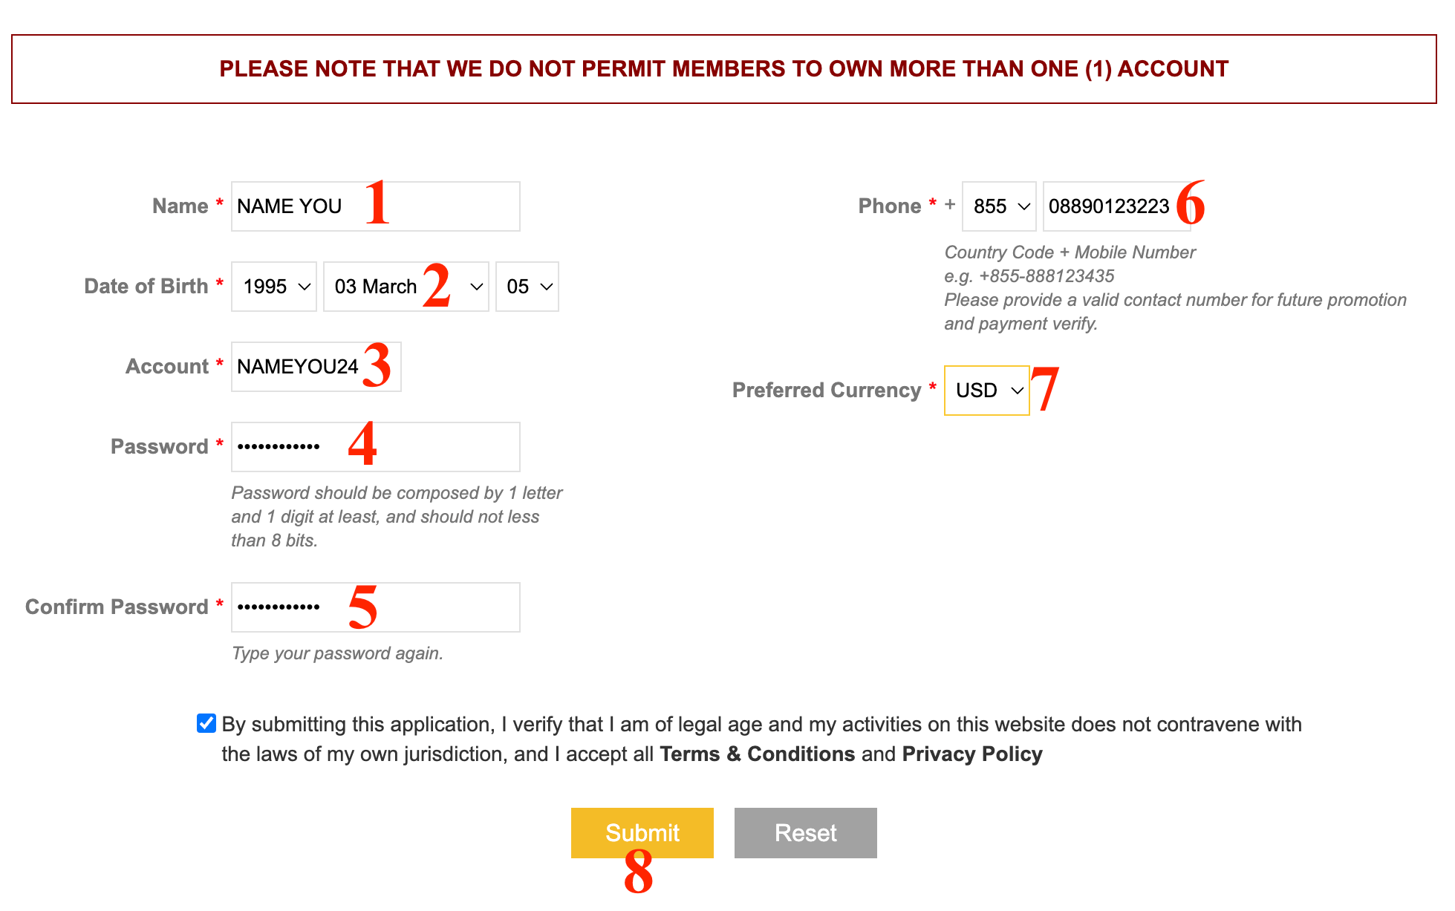This screenshot has height=911, width=1455.
Task: Open the 855 country code dropdown
Action: click(x=999, y=206)
